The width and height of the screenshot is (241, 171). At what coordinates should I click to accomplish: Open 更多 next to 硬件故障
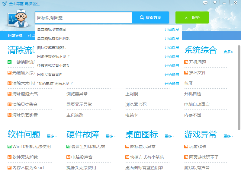click(x=111, y=136)
